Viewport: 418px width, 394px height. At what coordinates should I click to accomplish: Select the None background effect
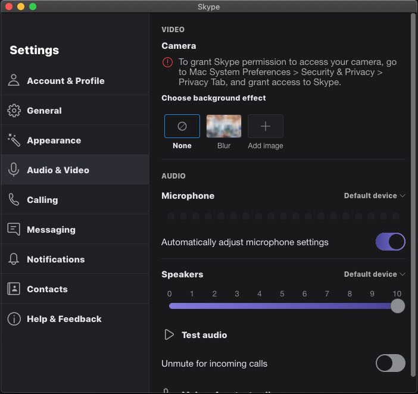[182, 126]
